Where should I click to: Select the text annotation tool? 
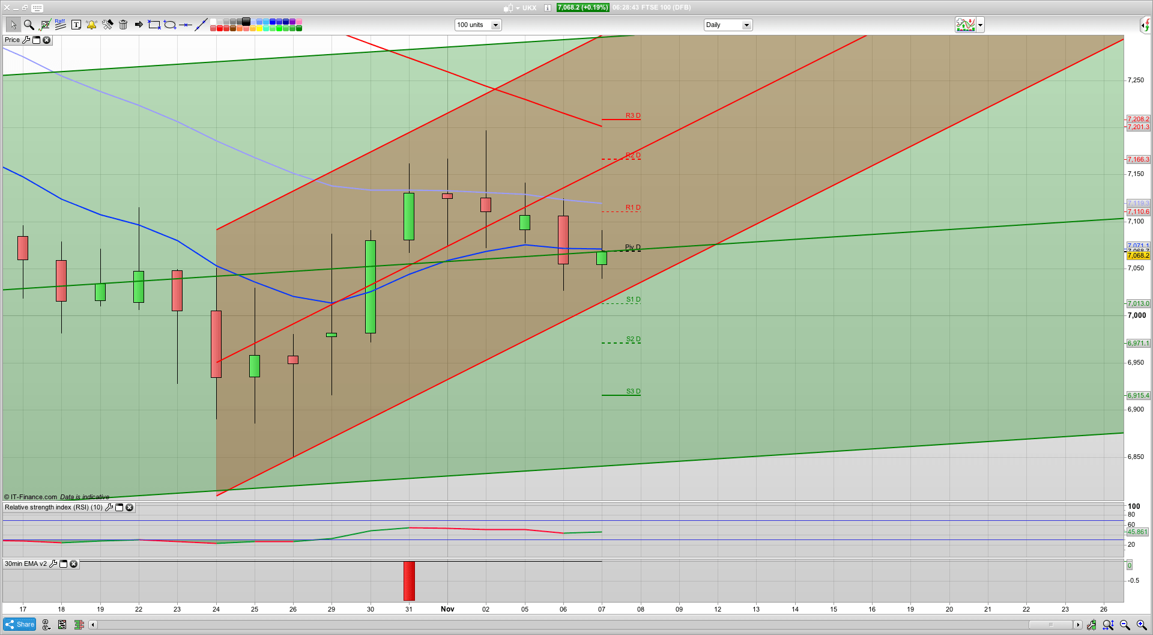76,25
